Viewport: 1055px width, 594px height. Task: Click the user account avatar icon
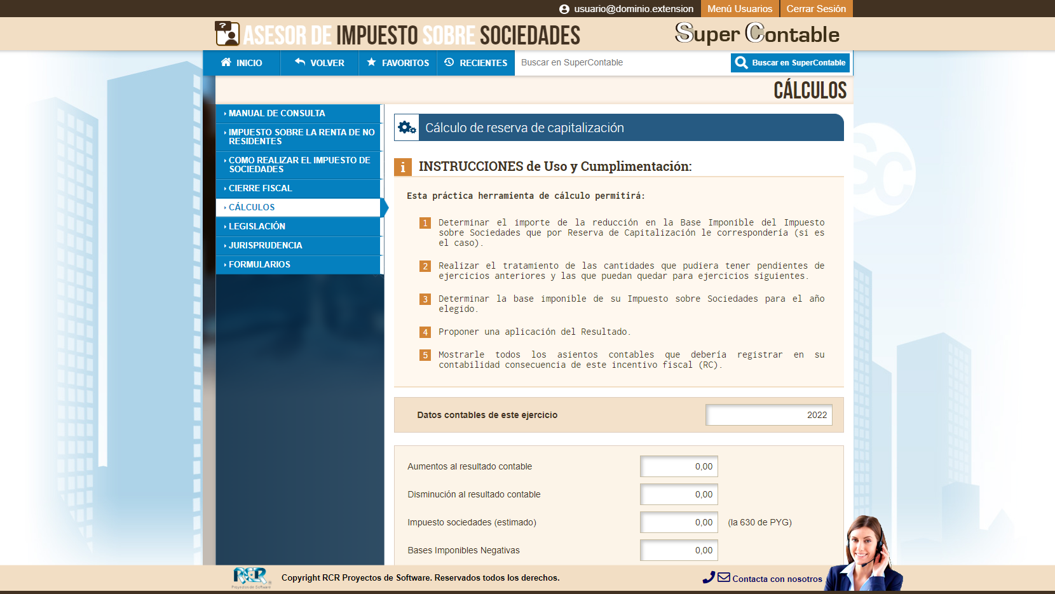click(x=564, y=9)
